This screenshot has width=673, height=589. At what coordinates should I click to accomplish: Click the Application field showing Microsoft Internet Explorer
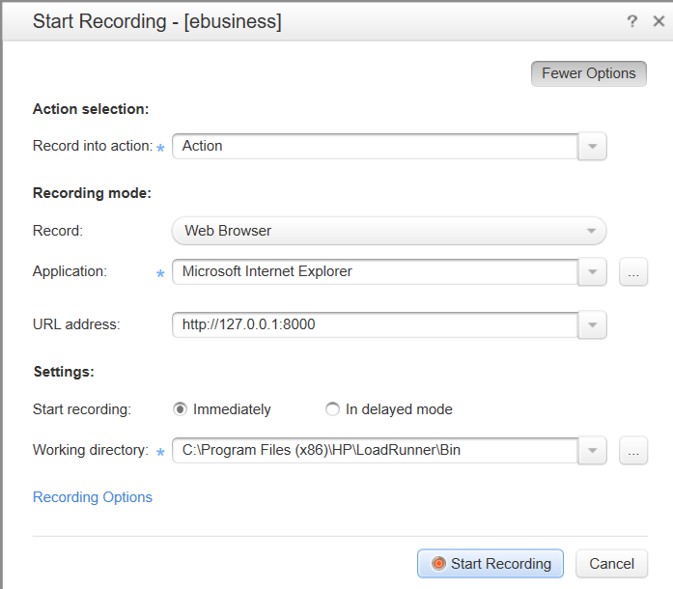pos(376,271)
